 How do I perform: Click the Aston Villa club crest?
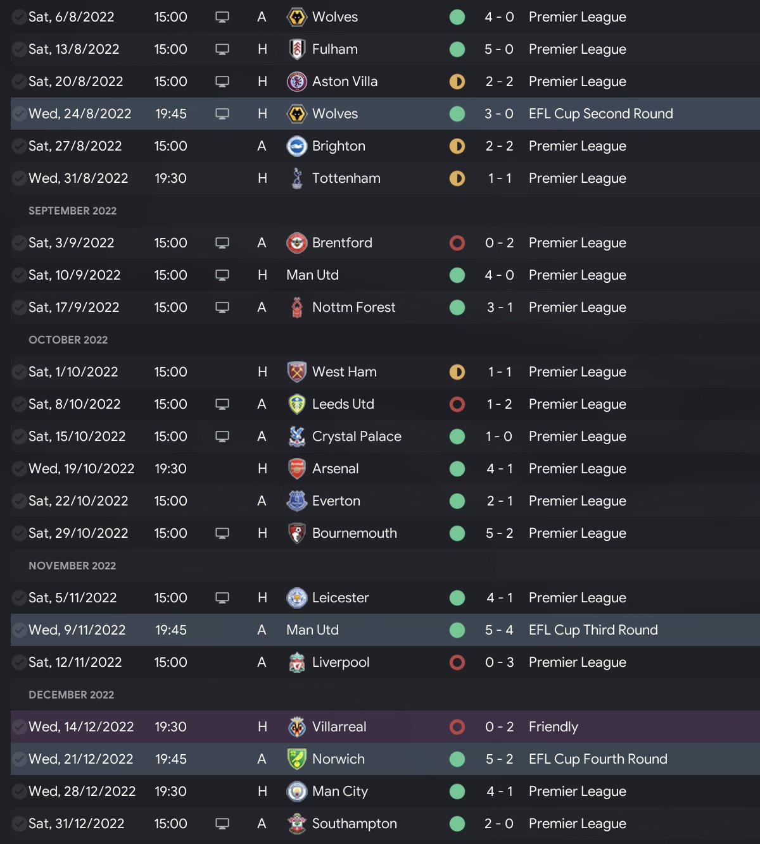tap(296, 82)
